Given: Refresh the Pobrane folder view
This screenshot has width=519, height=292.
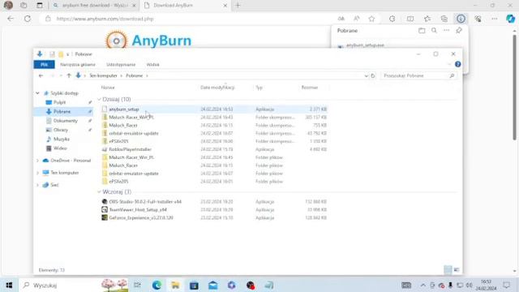Looking at the screenshot, I should [373, 75].
